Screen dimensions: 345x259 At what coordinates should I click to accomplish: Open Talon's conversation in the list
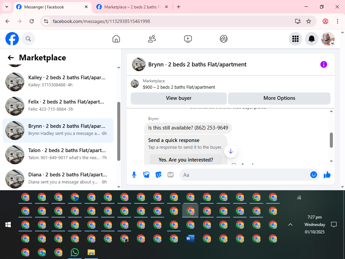click(58, 154)
